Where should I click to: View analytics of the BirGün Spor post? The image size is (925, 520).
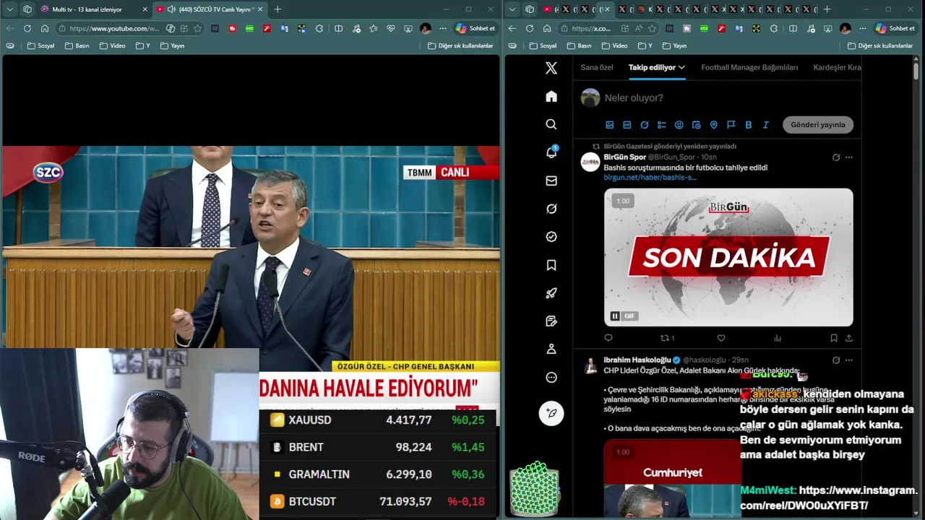(x=778, y=338)
